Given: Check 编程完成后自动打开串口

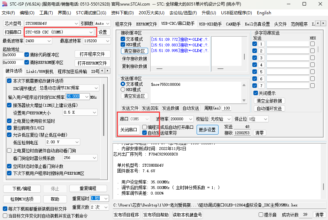Looking at the screenshot, I should (x=144, y=127).
